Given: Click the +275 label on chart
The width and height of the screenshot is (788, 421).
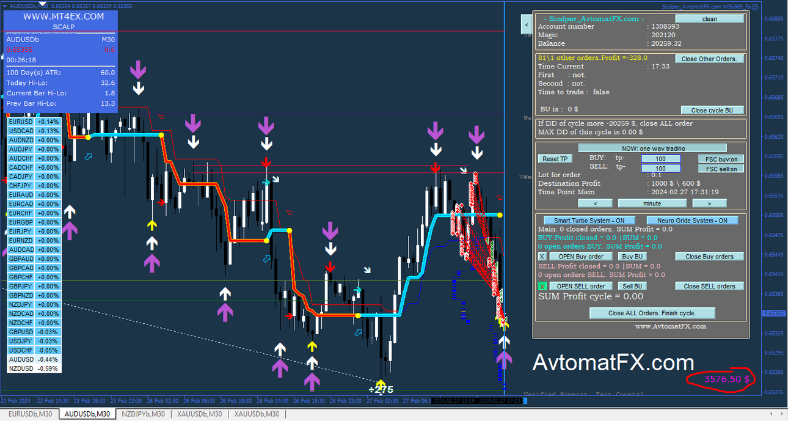Looking at the screenshot, I should coord(381,390).
